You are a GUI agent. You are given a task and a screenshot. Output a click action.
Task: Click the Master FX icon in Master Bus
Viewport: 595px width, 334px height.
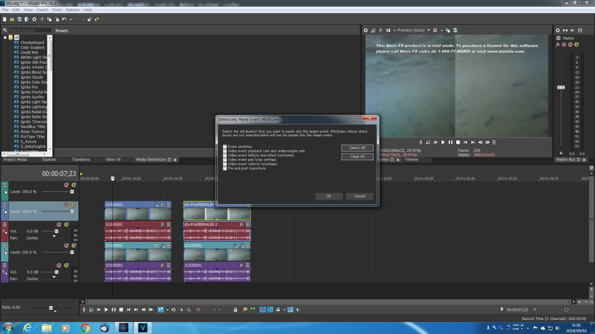558,44
